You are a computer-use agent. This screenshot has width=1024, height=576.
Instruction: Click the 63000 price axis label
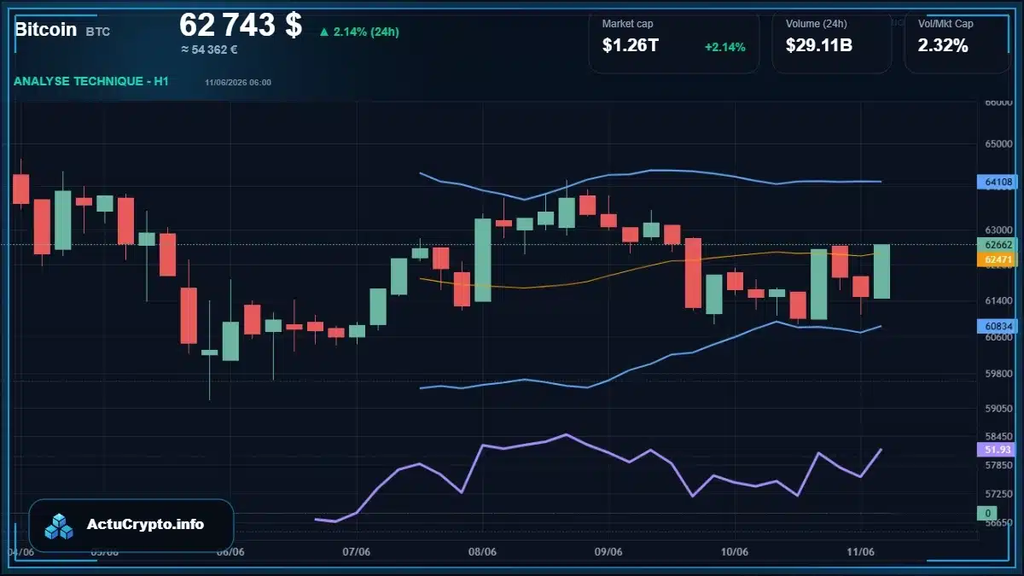click(998, 230)
